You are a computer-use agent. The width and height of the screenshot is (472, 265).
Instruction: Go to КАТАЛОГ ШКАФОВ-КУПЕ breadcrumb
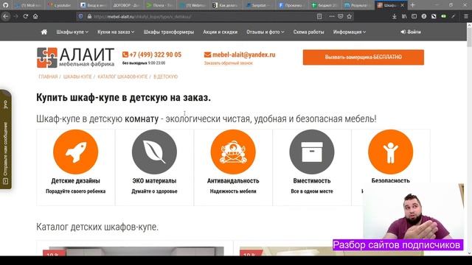122,77
